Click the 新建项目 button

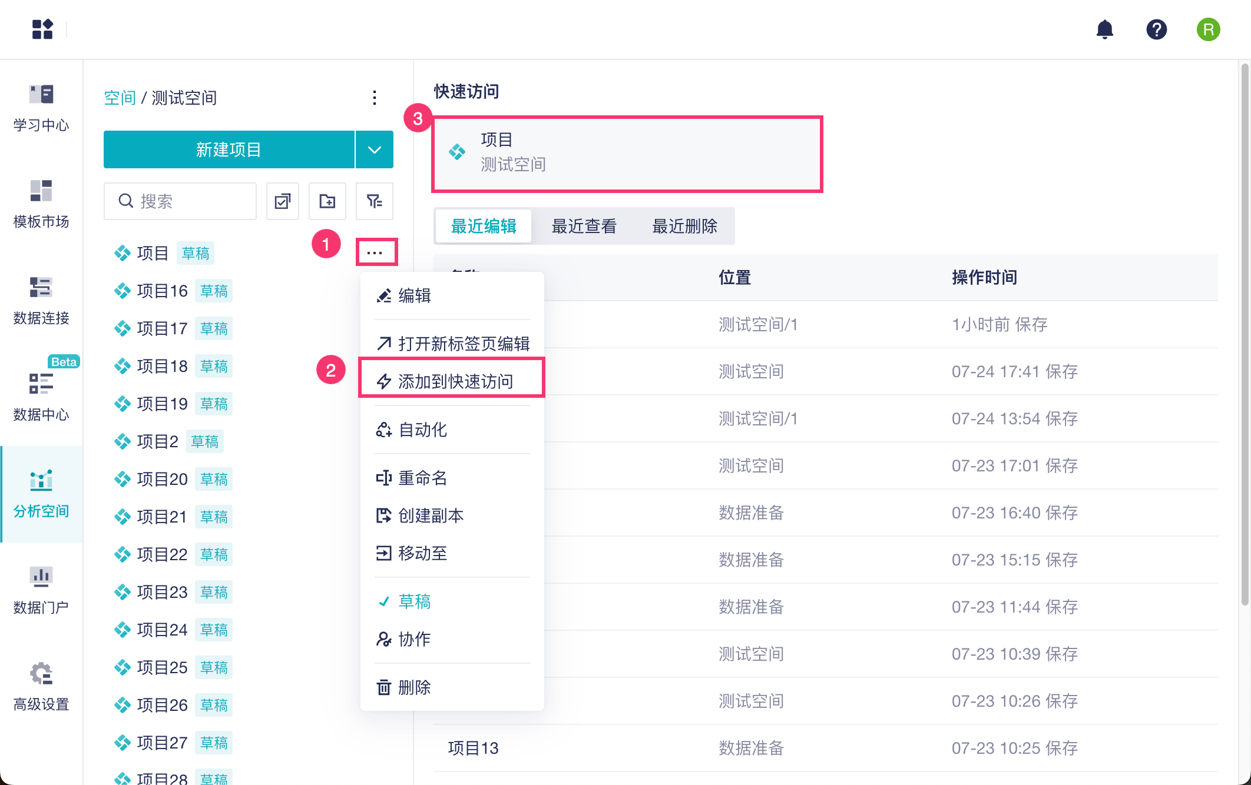229,149
